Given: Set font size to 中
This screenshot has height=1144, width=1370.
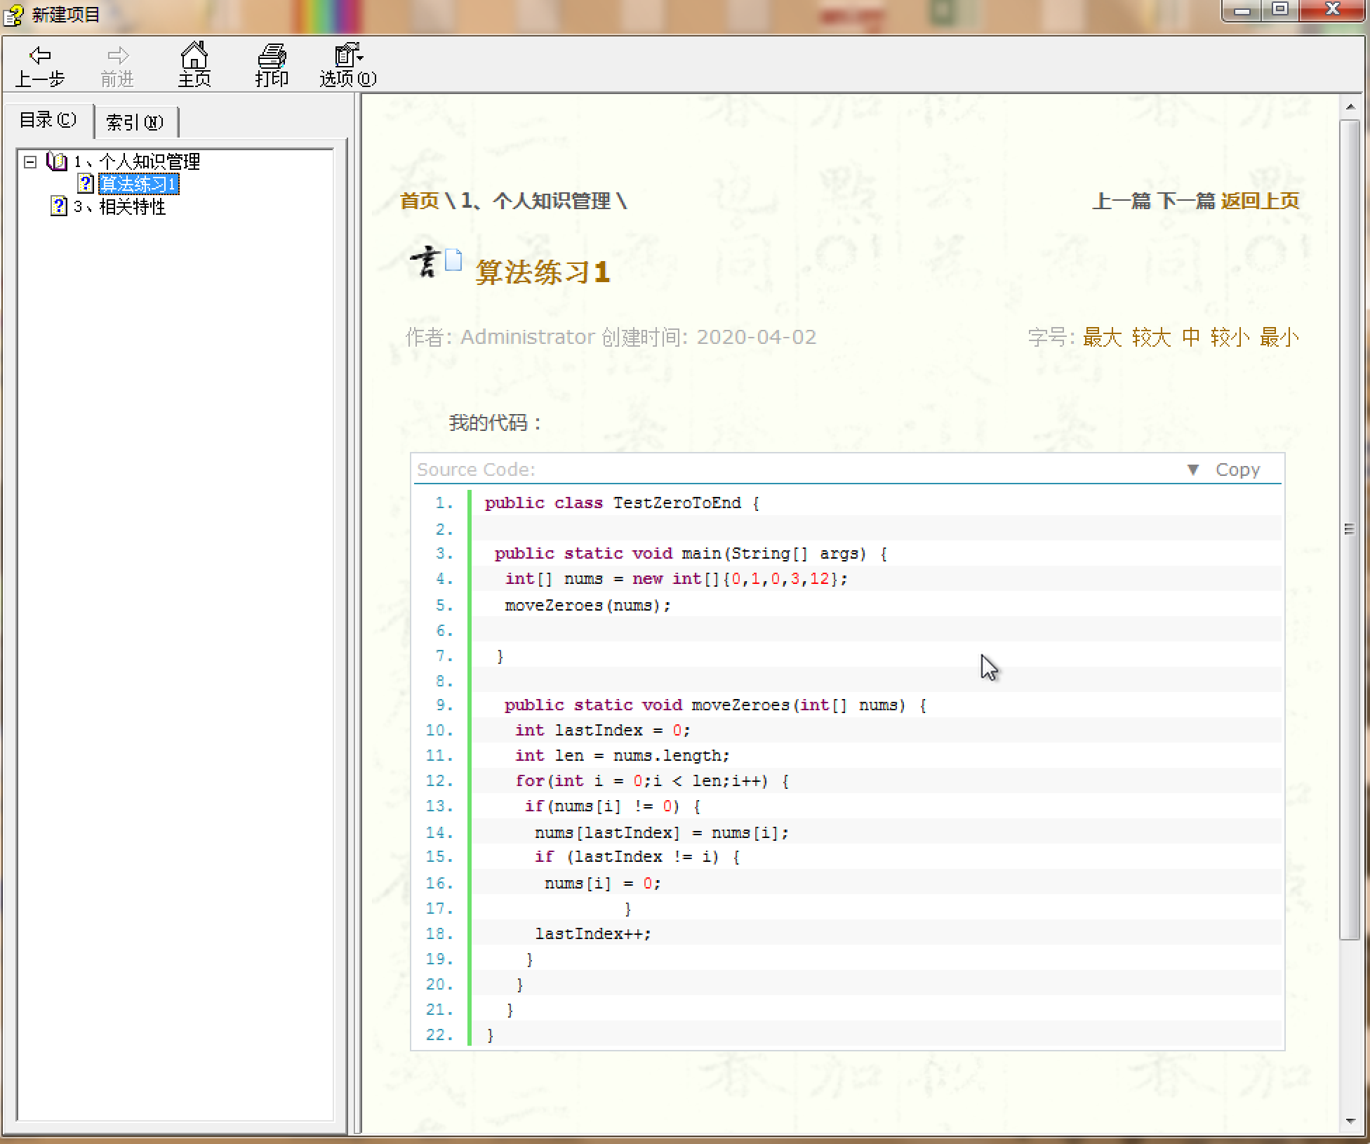Looking at the screenshot, I should pos(1191,338).
